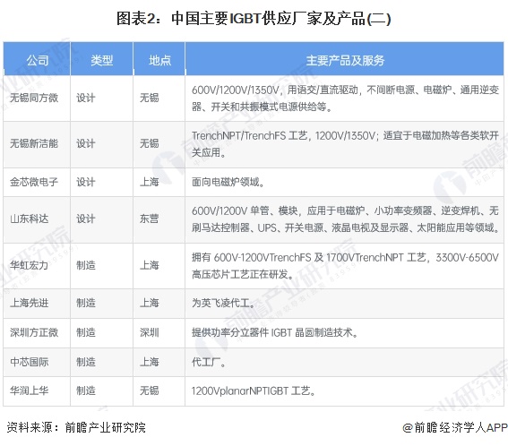
Task: Click the @前瞻经济学人APP credit text
Action: tap(455, 427)
